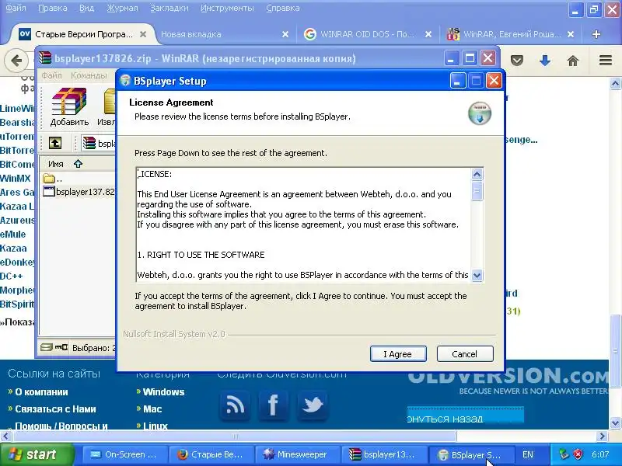Click the I Agree button
The height and width of the screenshot is (466, 622).
[398, 354]
